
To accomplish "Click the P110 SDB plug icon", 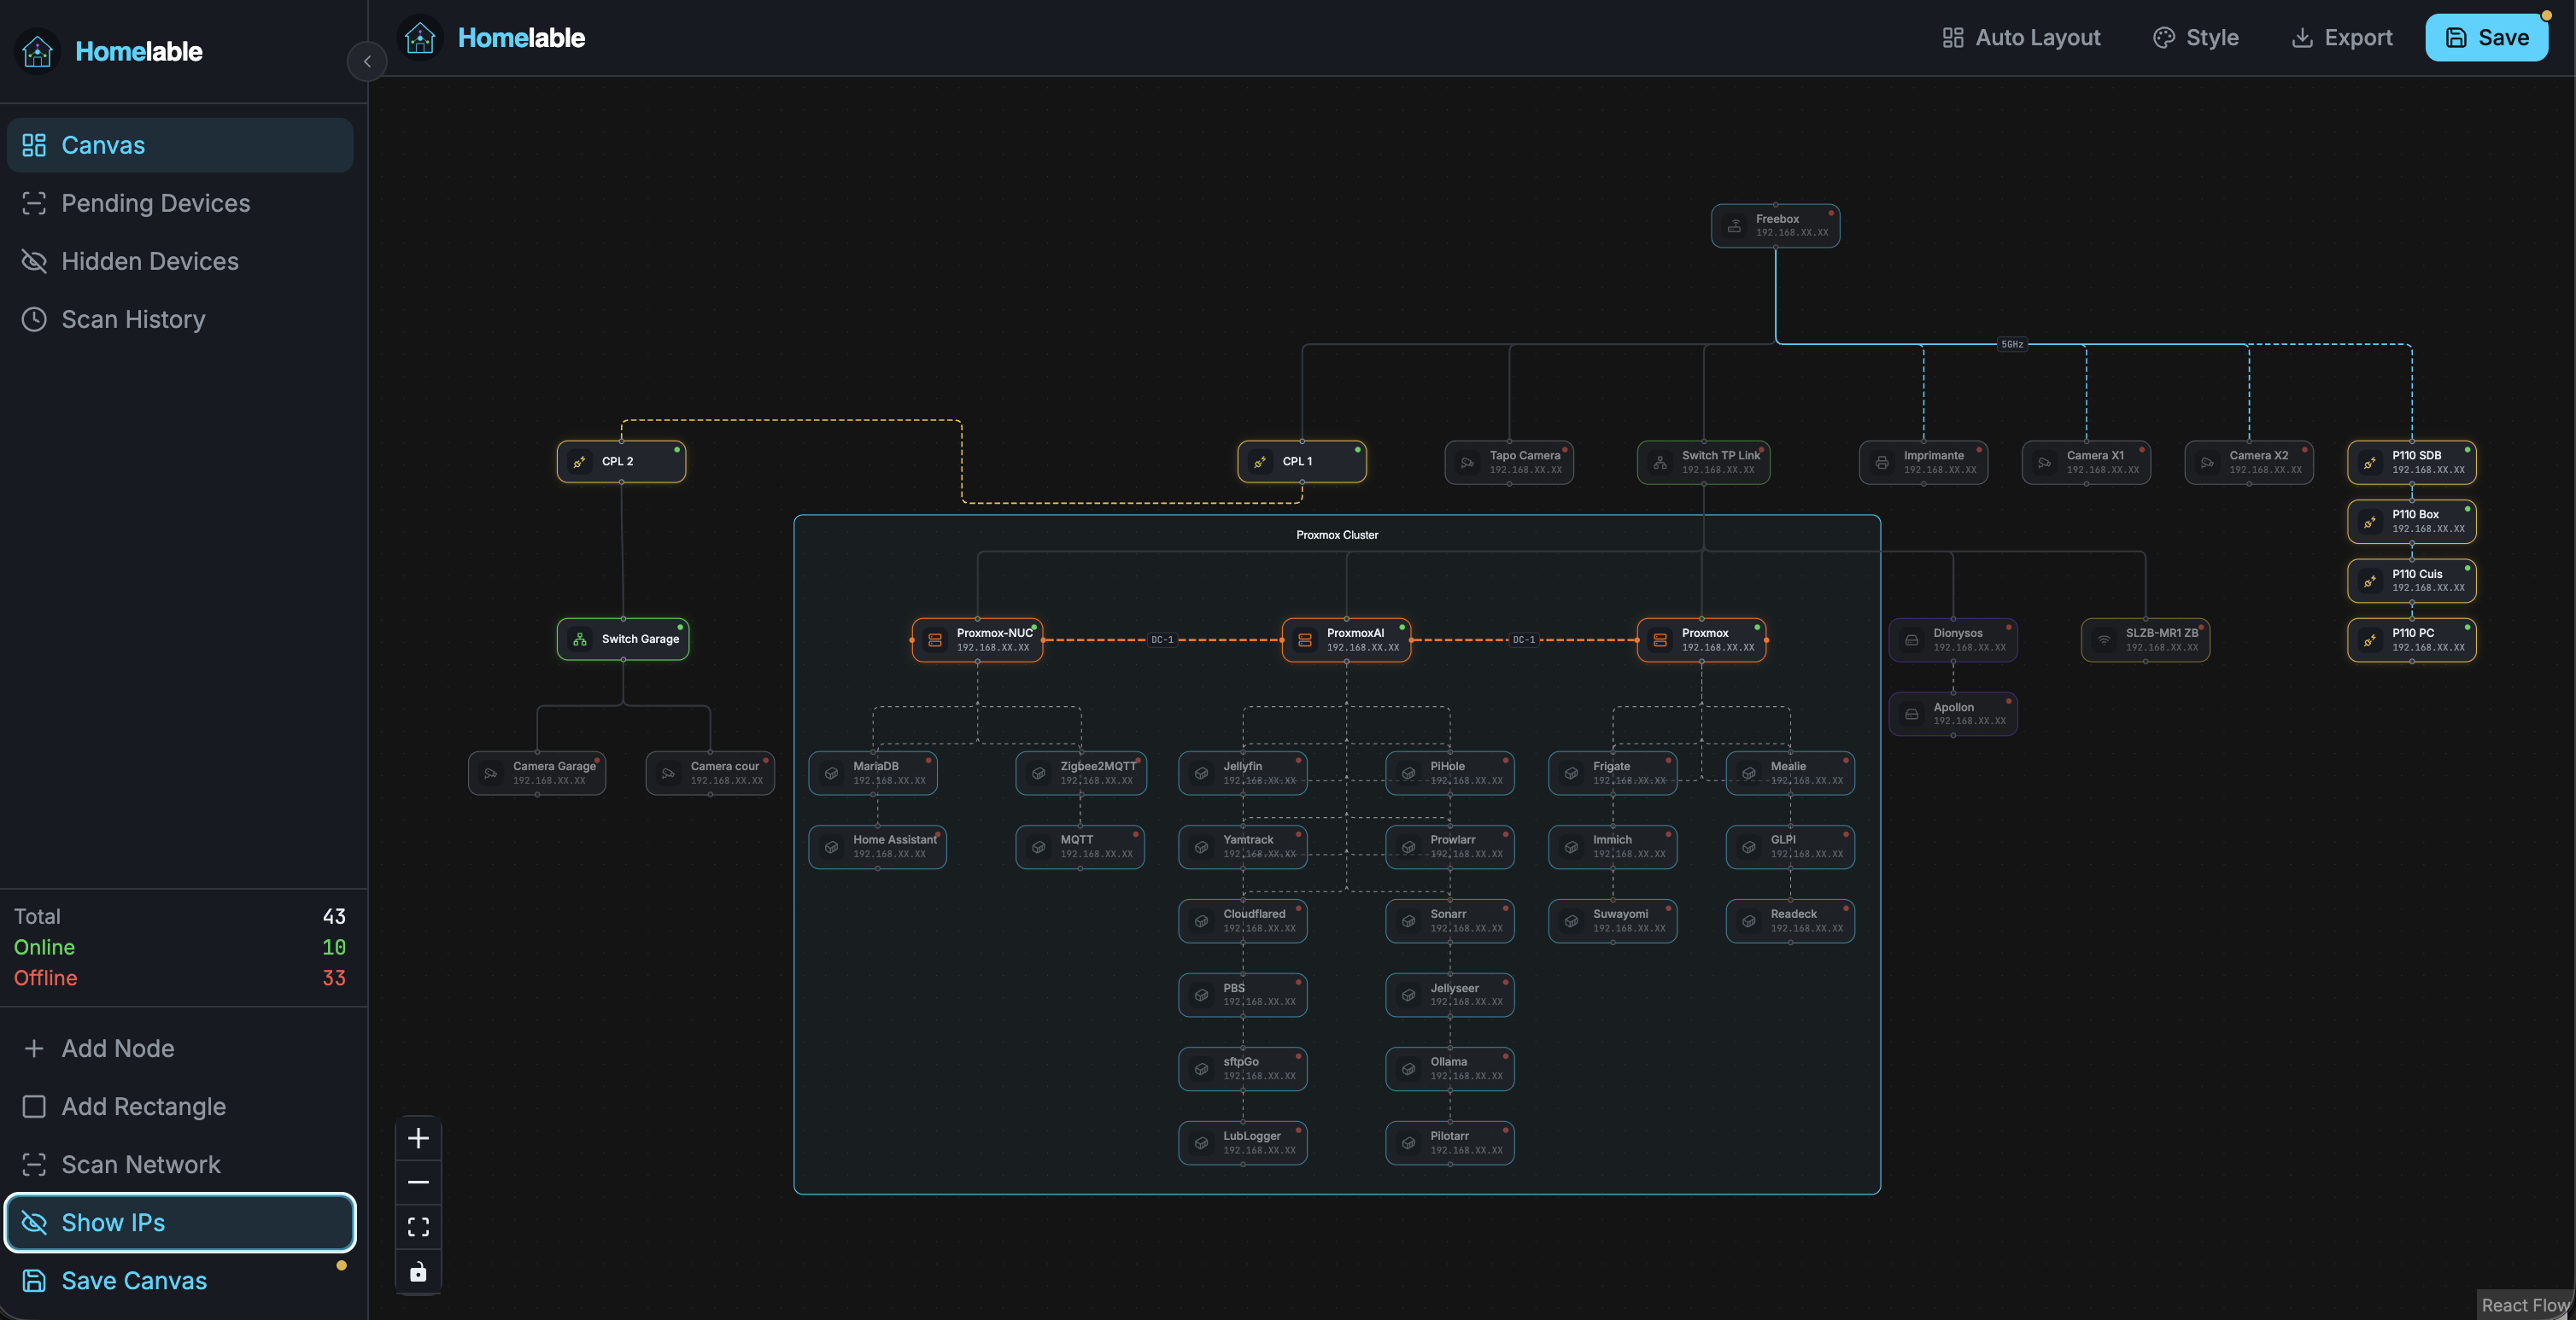I will pyautogui.click(x=2370, y=462).
